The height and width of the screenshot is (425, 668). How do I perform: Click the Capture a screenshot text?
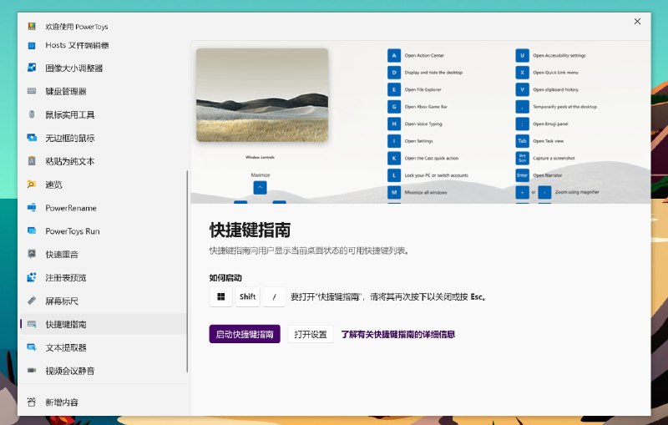point(554,158)
